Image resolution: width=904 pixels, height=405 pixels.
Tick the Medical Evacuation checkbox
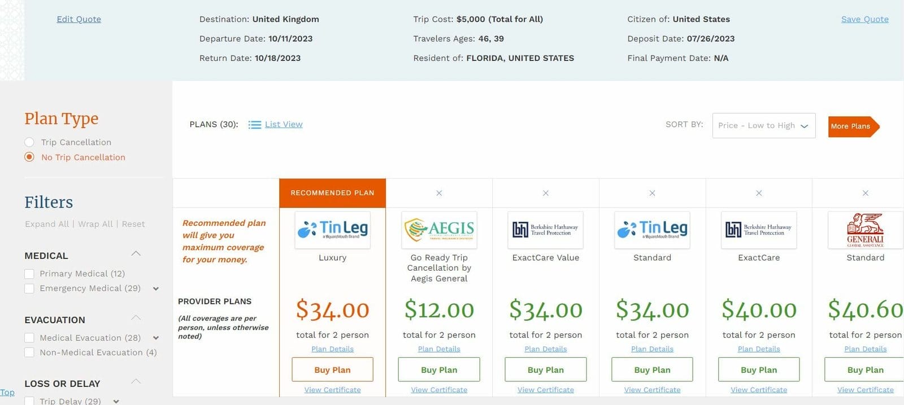pyautogui.click(x=29, y=338)
